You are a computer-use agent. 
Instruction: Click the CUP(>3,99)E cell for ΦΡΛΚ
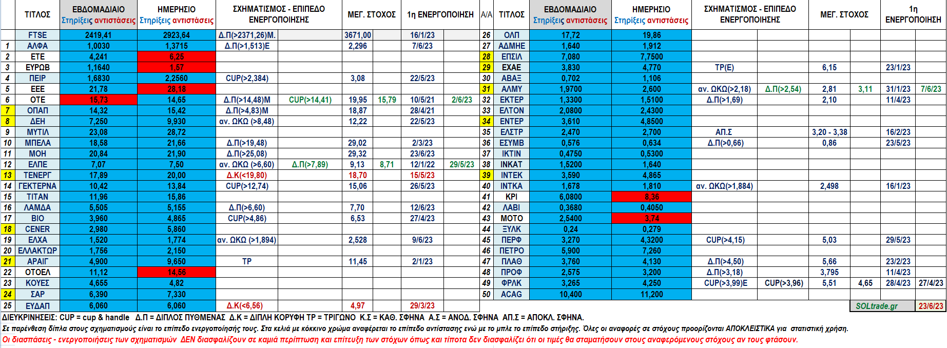(724, 283)
